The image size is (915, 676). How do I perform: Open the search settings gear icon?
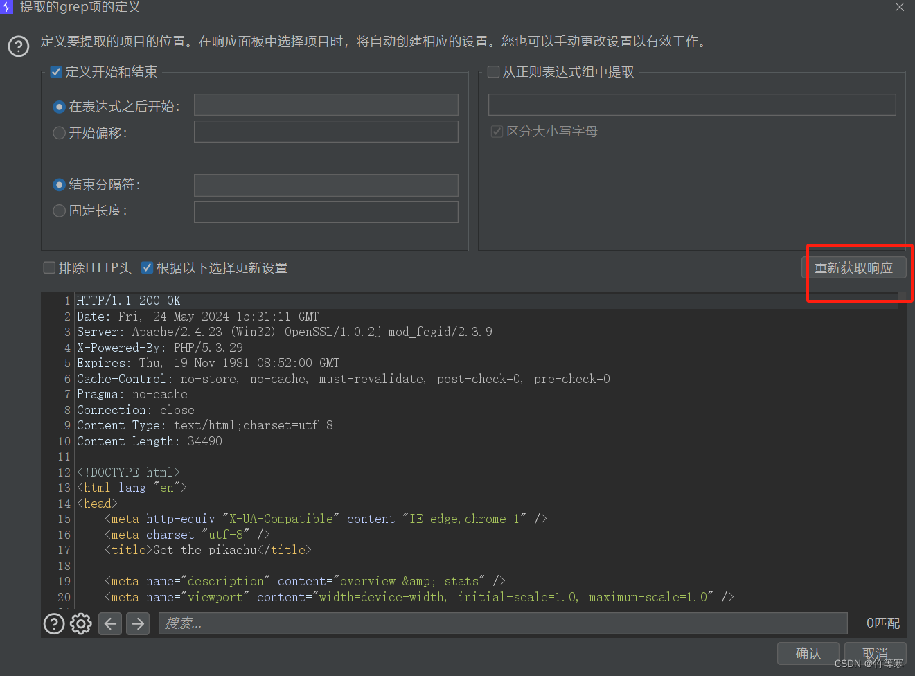click(81, 624)
